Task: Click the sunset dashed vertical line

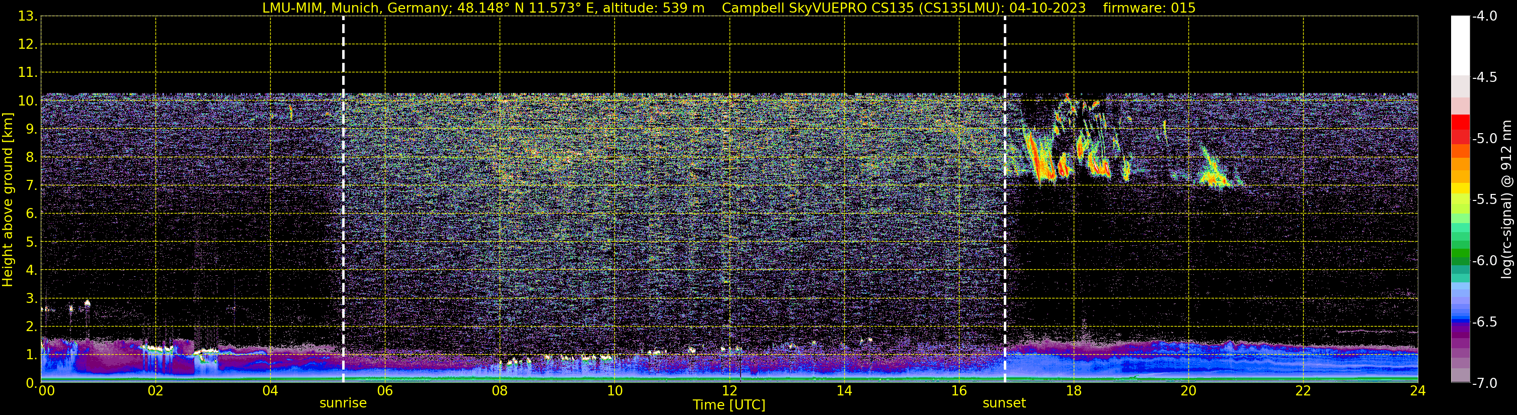Action: 1005,199
